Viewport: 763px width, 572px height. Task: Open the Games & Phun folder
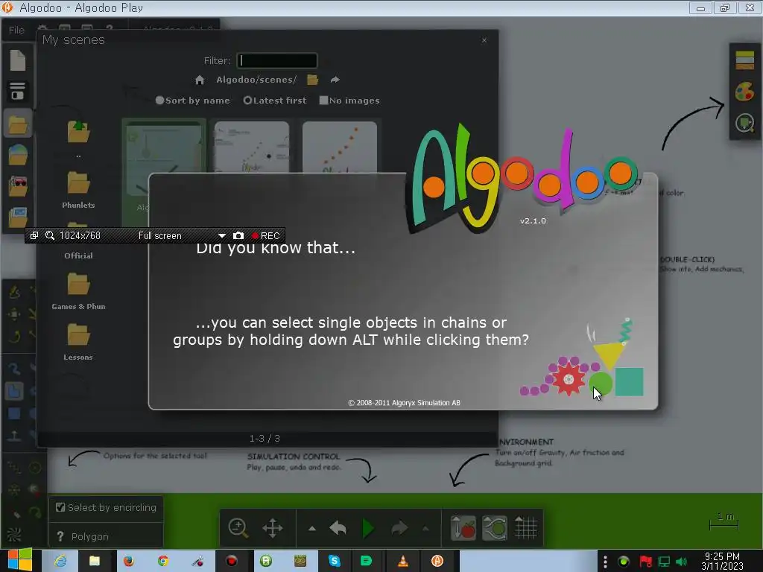pos(78,291)
